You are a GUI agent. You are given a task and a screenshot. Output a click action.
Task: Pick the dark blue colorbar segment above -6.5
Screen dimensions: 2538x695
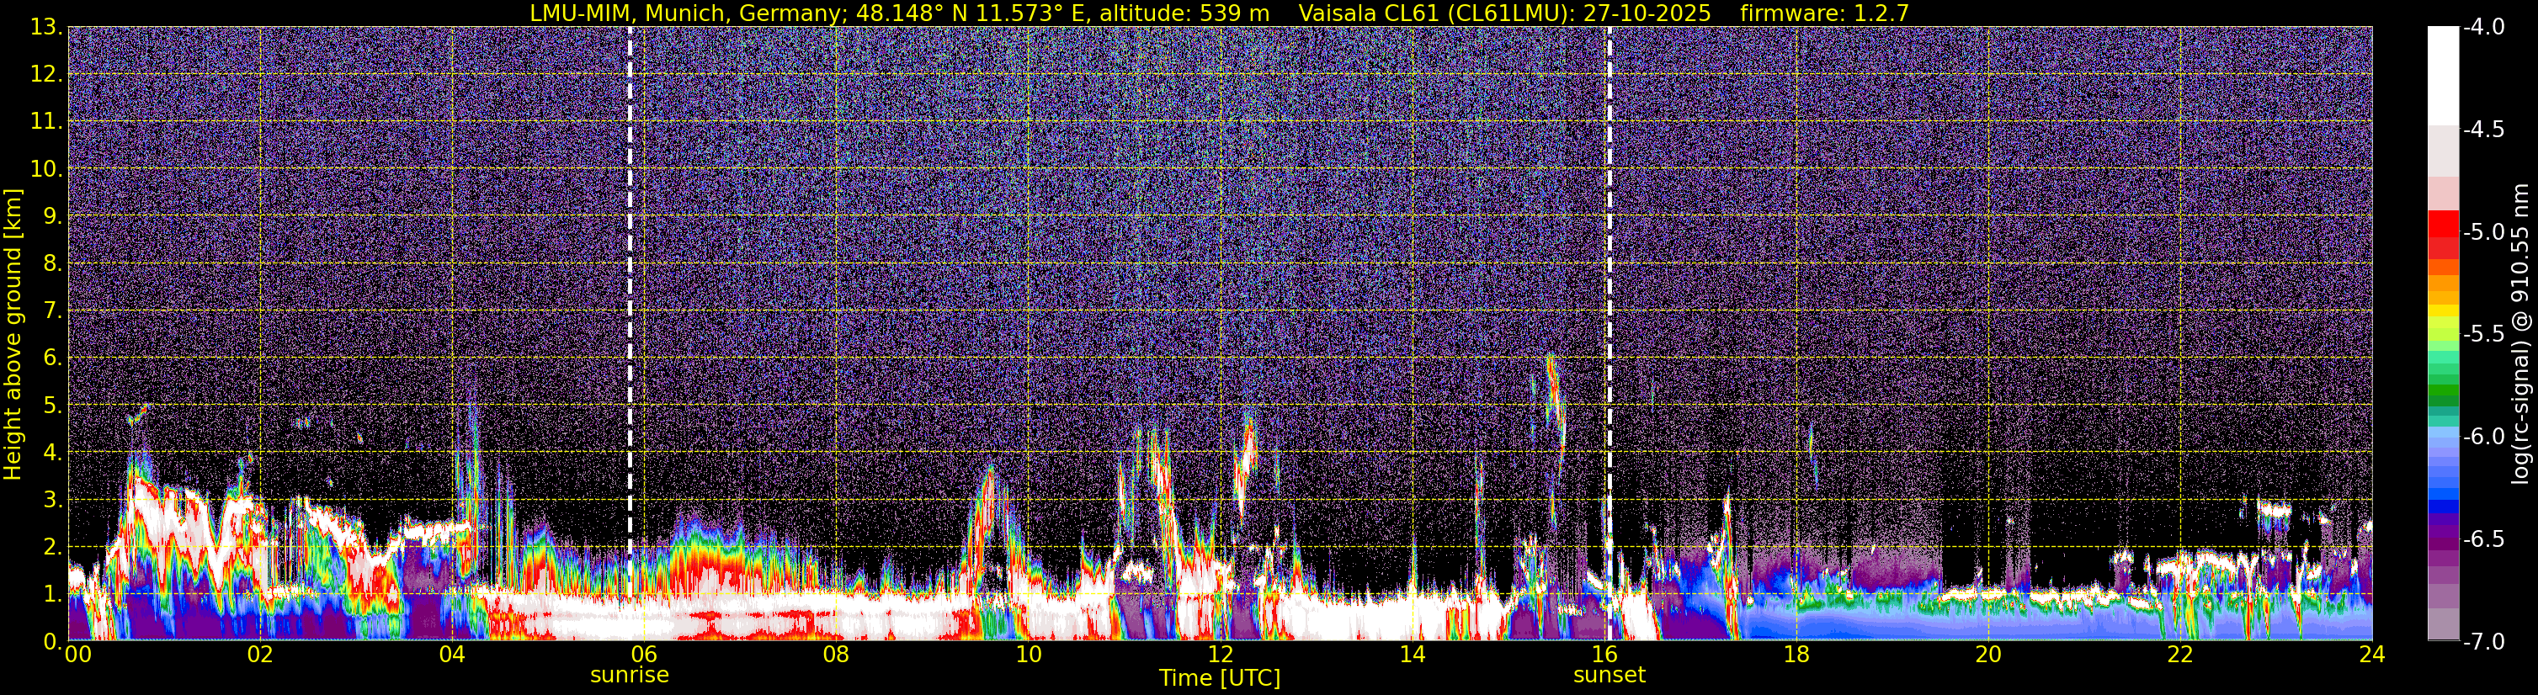pyautogui.click(x=2442, y=508)
